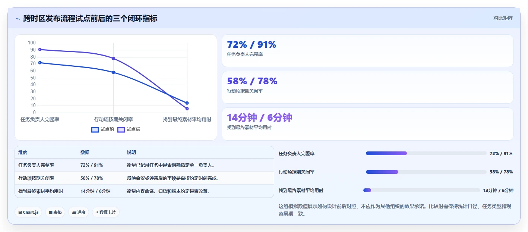
Task: Click progress row value 58% / 78%
Action: coord(501,172)
